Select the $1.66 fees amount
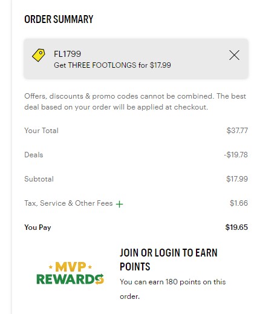 tap(239, 203)
